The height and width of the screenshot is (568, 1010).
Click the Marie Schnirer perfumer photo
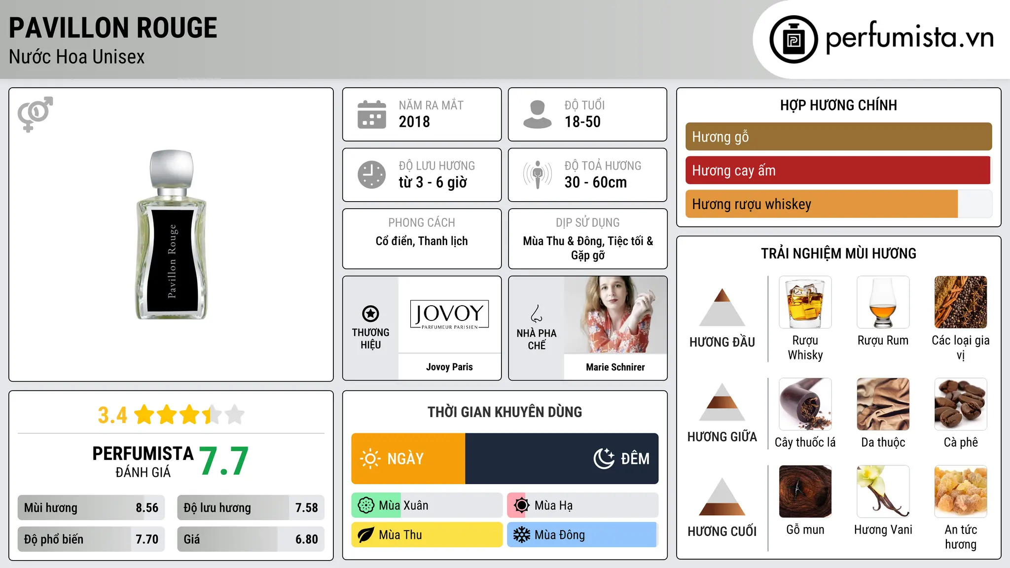pyautogui.click(x=615, y=315)
